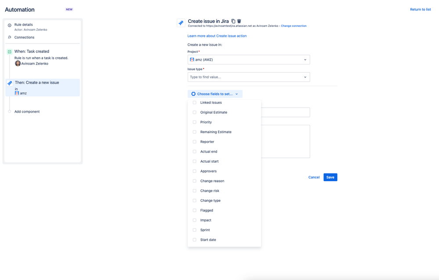Viewport: 439px width, 280px height.
Task: Click the Save button
Action: click(330, 177)
